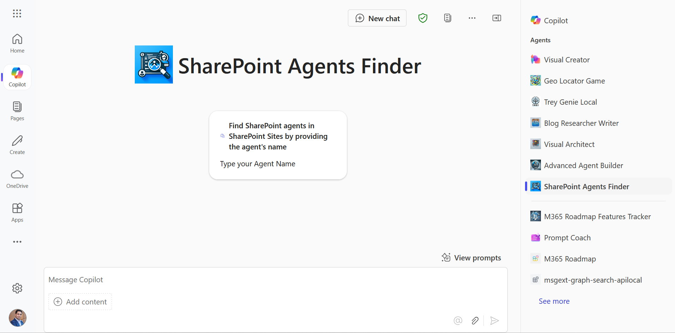Click the @ mention icon
675x333 pixels.
[458, 320]
